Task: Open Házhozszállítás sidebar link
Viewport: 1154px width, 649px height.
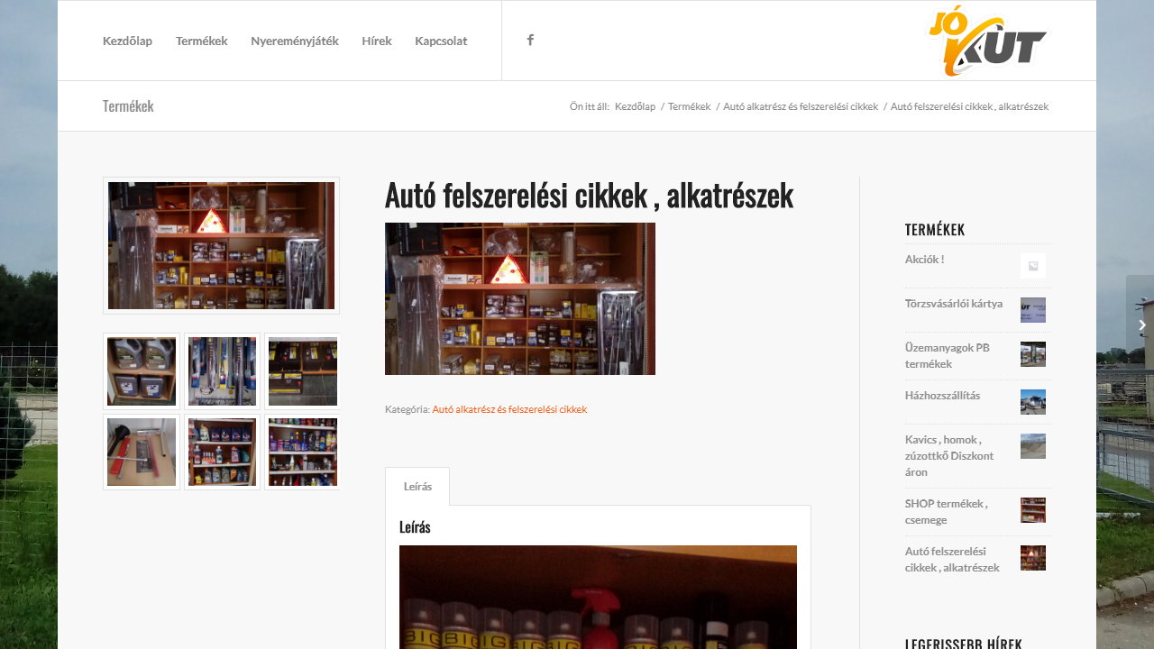Action: pyautogui.click(x=943, y=396)
